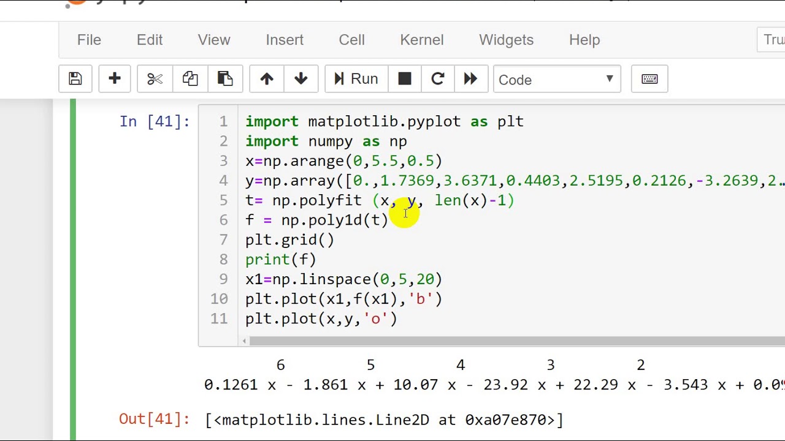Run the current cell

point(356,79)
